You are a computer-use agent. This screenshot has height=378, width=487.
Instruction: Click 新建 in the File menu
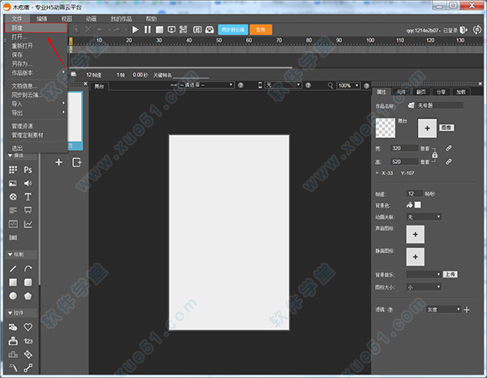[x=18, y=28]
